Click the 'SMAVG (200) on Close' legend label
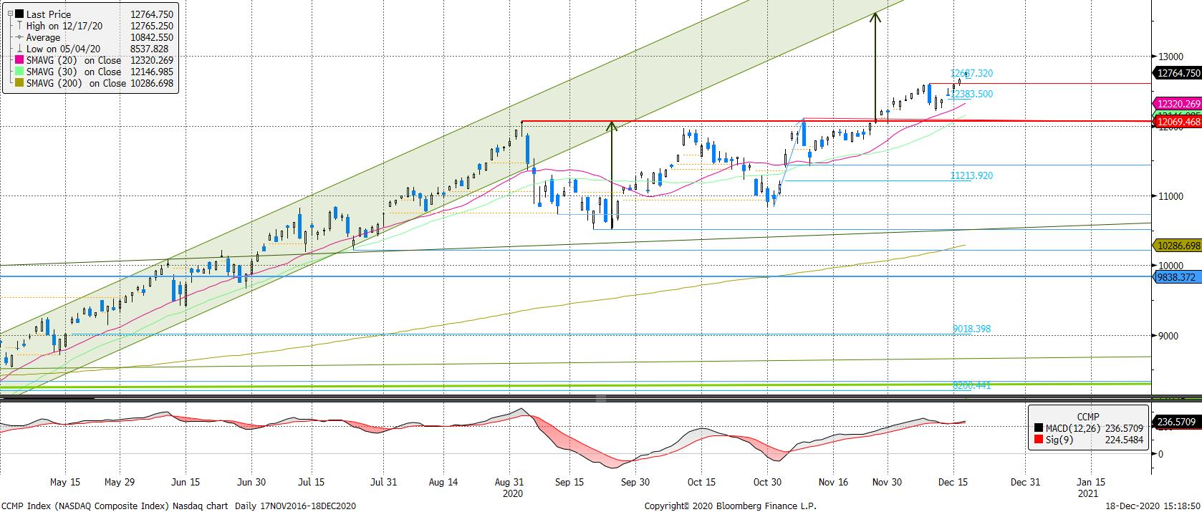Image resolution: width=1202 pixels, height=512 pixels. pos(77,84)
